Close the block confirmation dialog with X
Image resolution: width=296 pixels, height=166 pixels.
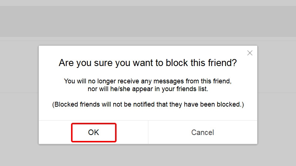250,53
